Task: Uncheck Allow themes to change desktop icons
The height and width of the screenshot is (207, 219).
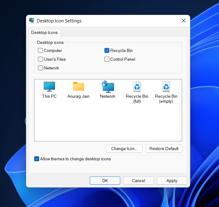Action: (37, 159)
